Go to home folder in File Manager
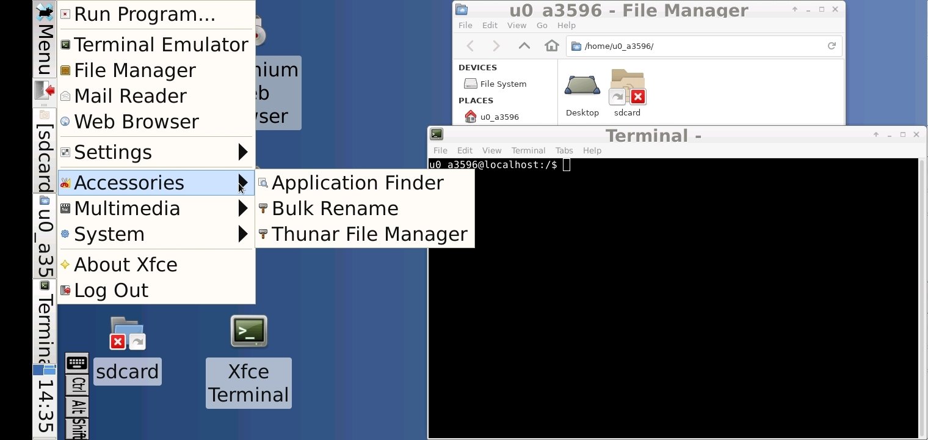Image resolution: width=928 pixels, height=440 pixels. [x=552, y=46]
